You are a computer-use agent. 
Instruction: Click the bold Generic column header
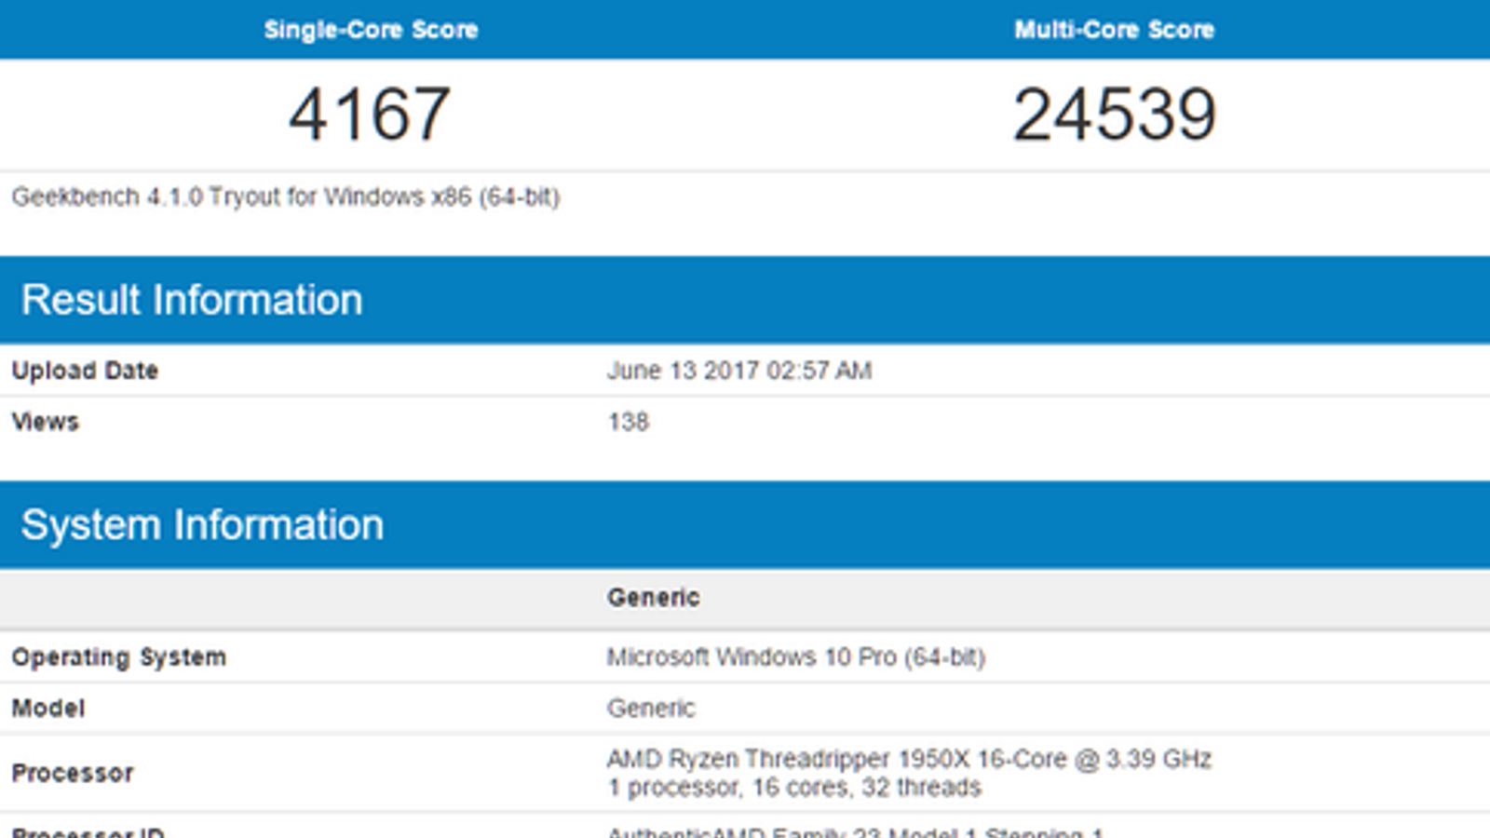coord(653,598)
